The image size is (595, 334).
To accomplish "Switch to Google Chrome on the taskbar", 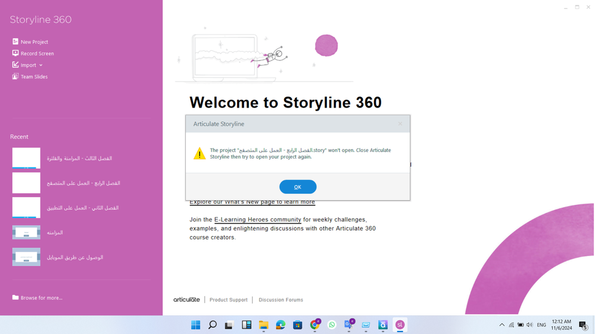I will (315, 324).
